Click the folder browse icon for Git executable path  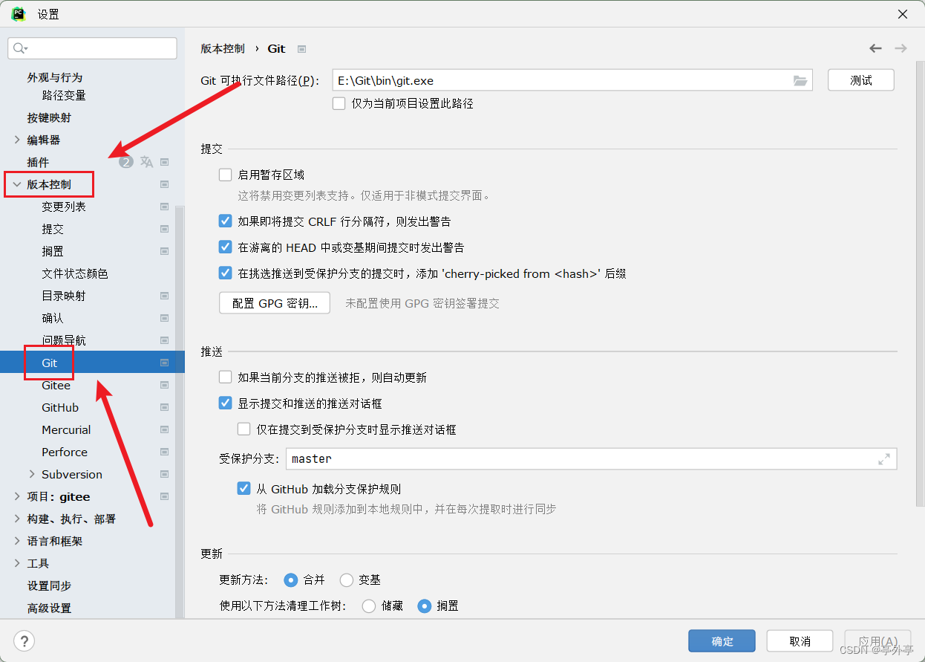[x=800, y=79]
